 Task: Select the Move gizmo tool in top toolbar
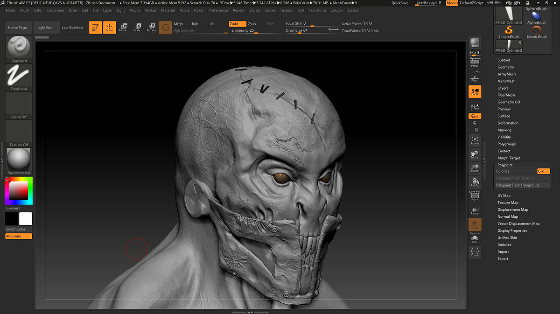pos(123,28)
